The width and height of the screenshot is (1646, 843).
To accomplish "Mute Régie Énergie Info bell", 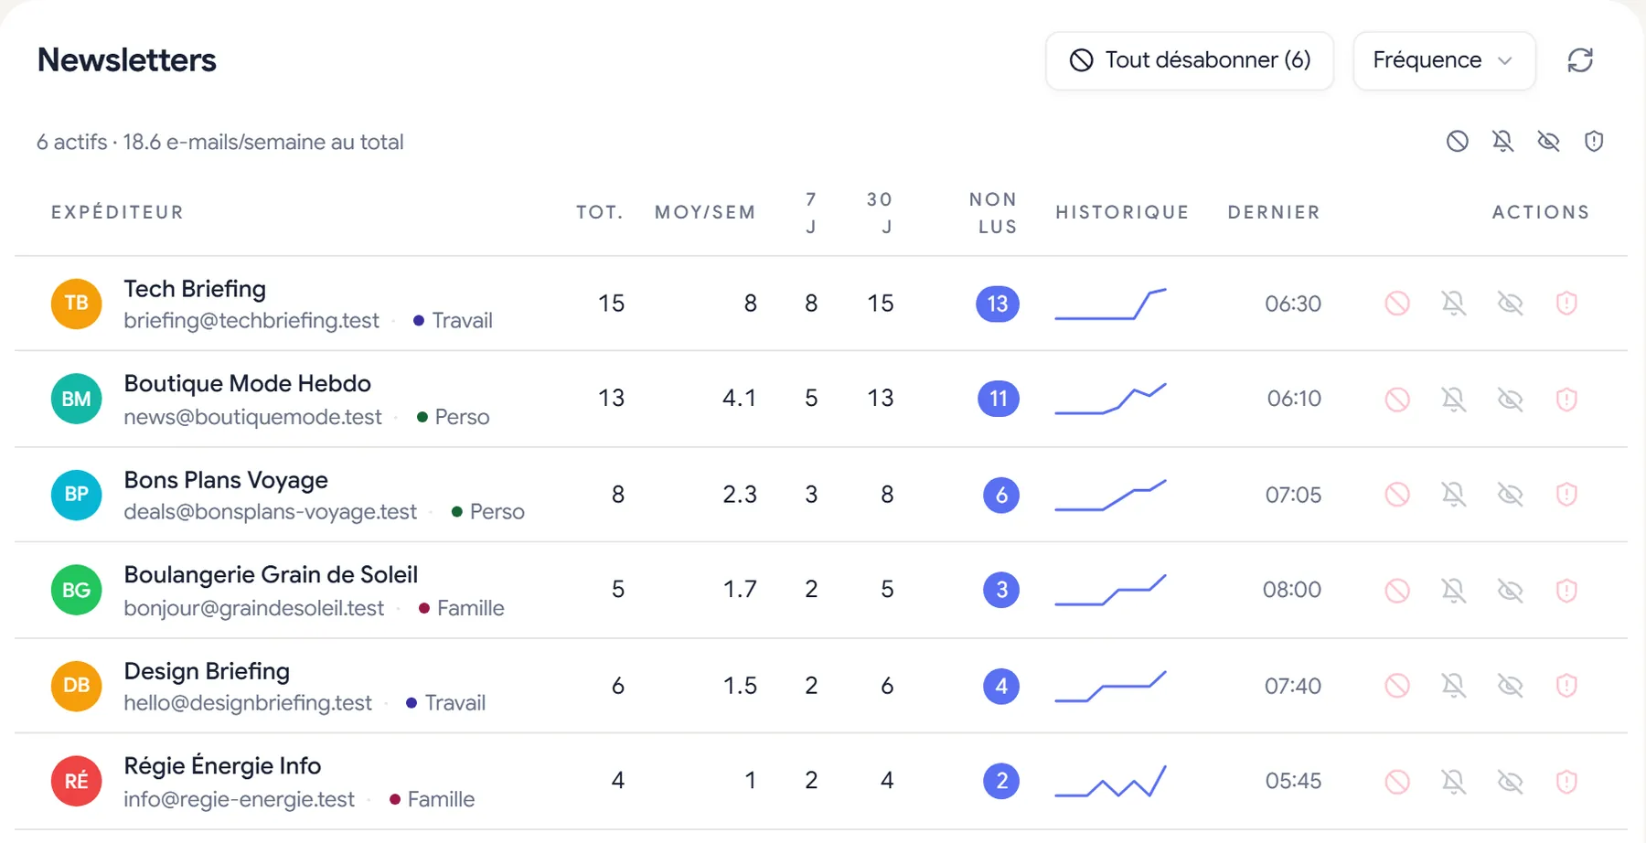I will tap(1454, 782).
